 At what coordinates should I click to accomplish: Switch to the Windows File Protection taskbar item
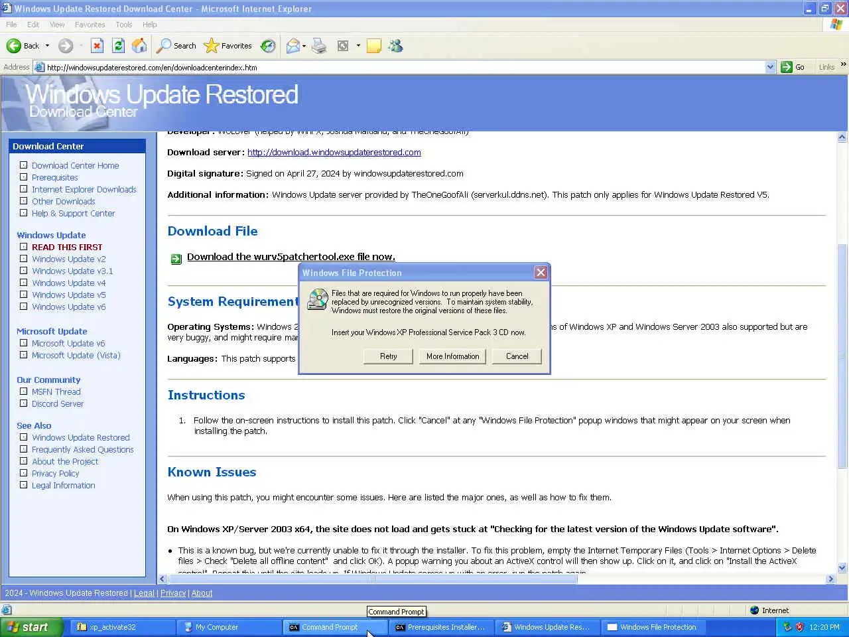coord(653,627)
